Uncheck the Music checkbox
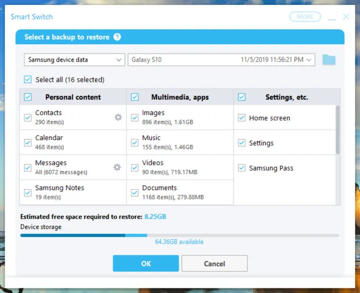This screenshot has height=293, width=360. pyautogui.click(x=135, y=143)
